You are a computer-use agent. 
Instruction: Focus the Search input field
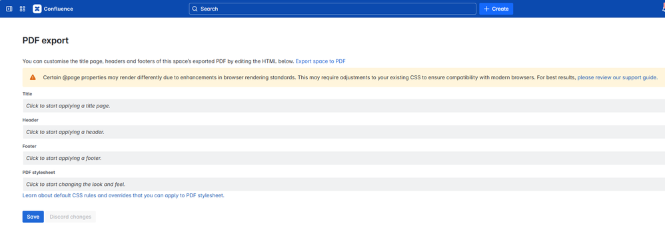coord(332,9)
